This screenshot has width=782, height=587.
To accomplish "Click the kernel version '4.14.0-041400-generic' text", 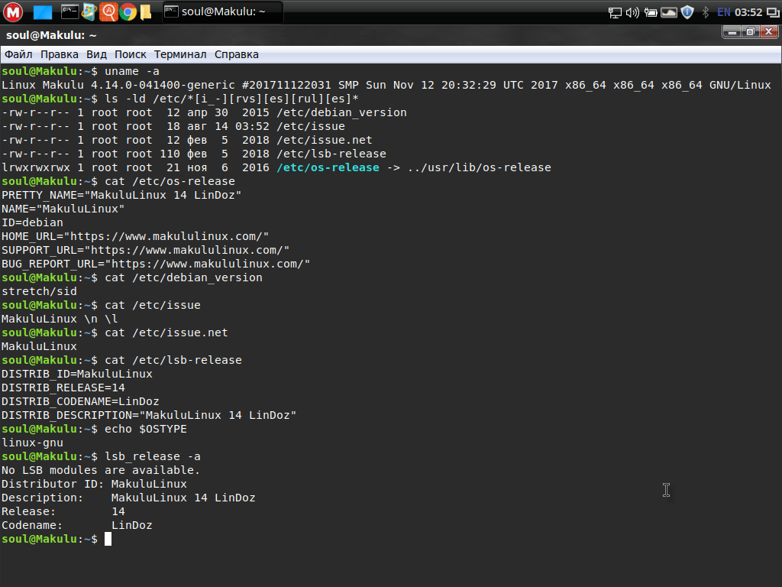I will (x=163, y=85).
